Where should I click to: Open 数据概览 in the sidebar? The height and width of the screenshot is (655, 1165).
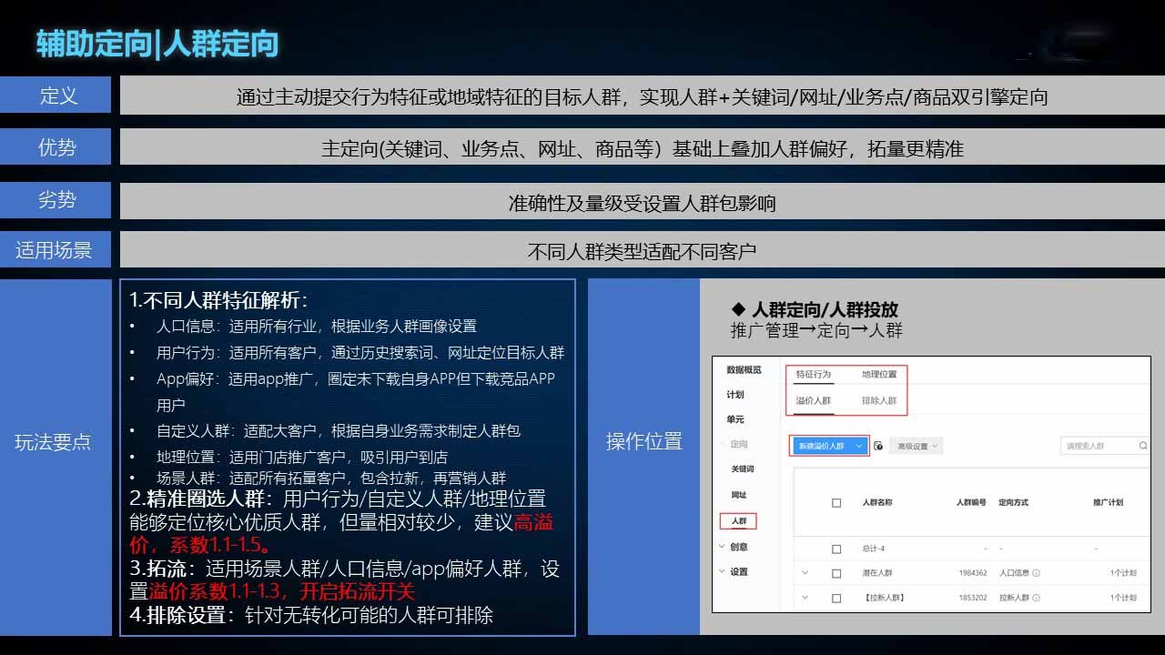tap(744, 370)
